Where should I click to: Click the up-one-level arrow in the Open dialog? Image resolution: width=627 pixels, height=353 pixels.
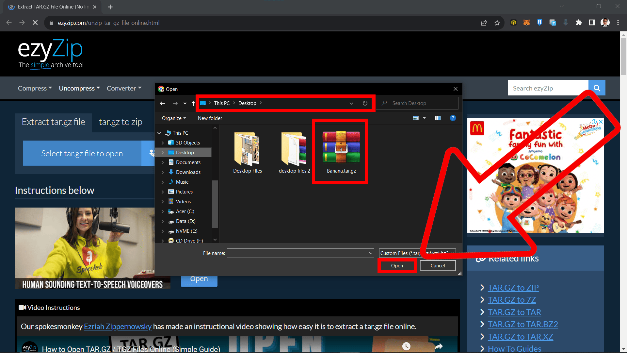(x=193, y=103)
